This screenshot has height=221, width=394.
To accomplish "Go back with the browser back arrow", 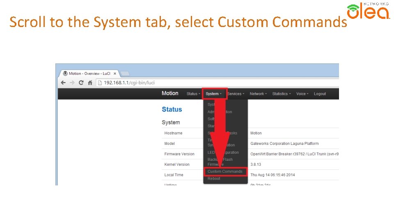I will pos(63,83).
